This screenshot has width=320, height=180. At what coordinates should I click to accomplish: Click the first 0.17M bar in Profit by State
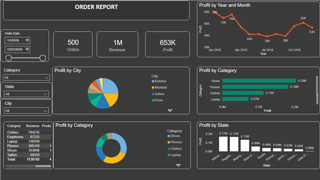[223, 144]
